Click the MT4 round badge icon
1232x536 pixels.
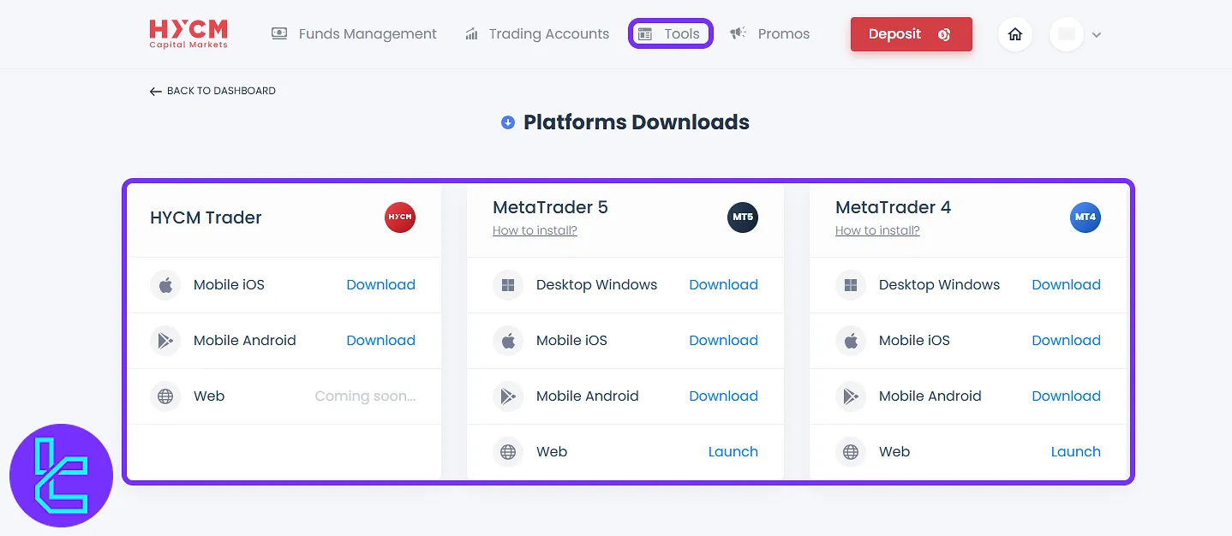tap(1085, 217)
